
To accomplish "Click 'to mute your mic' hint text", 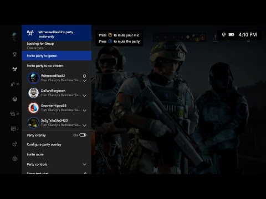I will (x=126, y=35).
